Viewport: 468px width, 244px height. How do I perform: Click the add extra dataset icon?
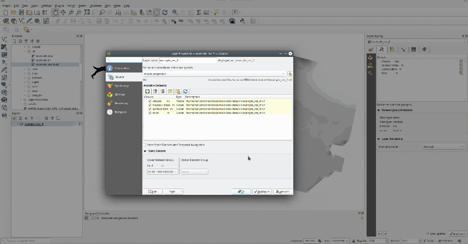click(147, 91)
